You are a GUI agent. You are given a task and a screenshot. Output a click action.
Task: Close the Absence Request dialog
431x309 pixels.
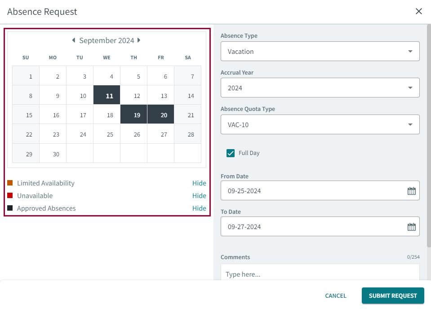click(x=419, y=11)
